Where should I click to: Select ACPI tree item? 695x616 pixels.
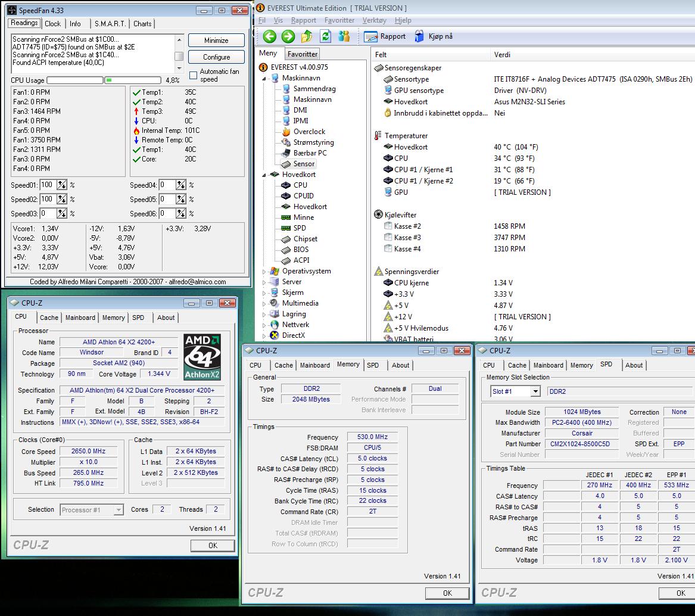pyautogui.click(x=295, y=260)
